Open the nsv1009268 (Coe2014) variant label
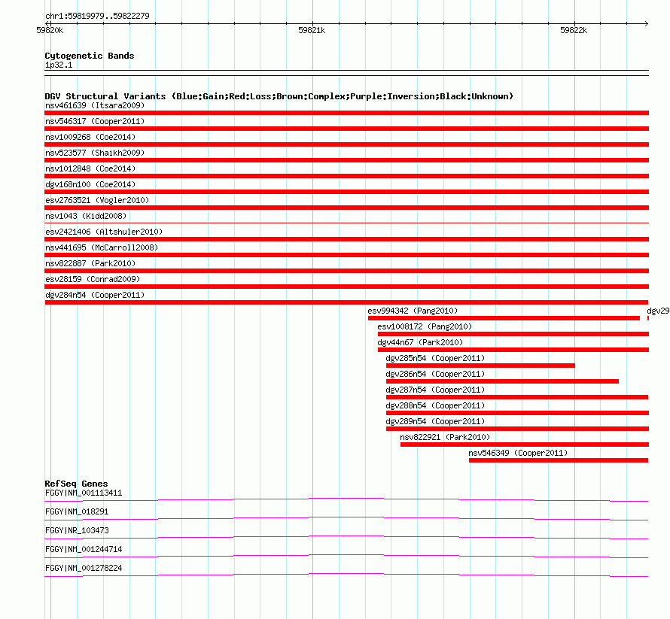This screenshot has height=619, width=670. pyautogui.click(x=90, y=137)
